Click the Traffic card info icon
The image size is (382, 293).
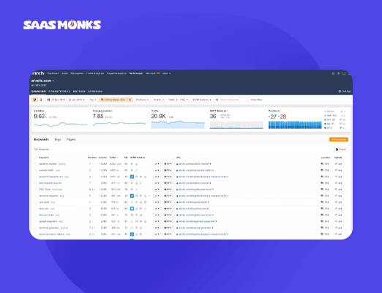(x=160, y=111)
